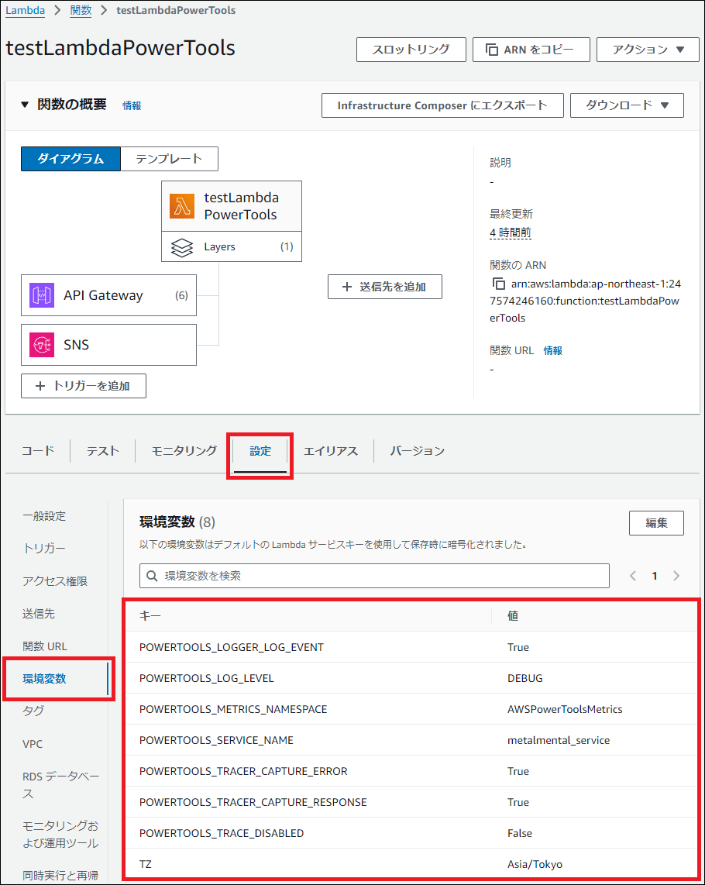Open RDS データベース in the settings sidebar
Viewport: 705px width, 885px height.
click(x=60, y=785)
